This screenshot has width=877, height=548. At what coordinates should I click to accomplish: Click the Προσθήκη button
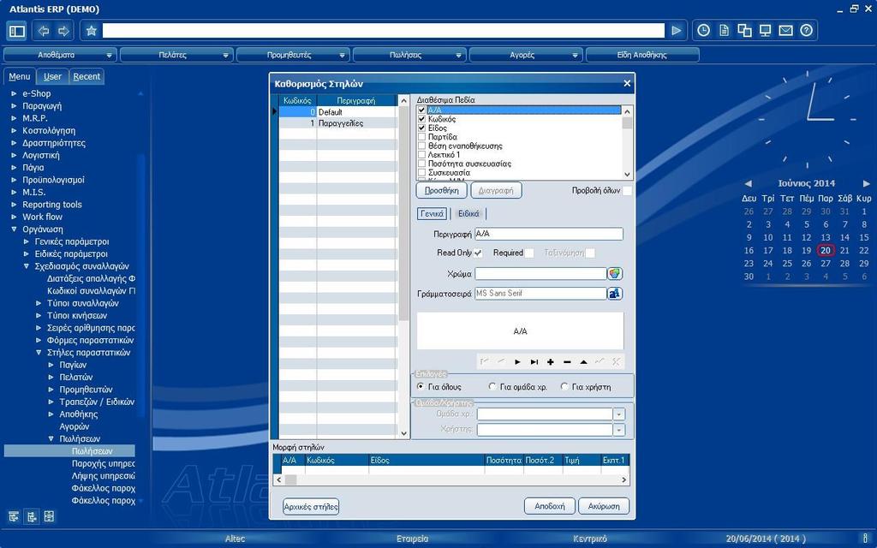(442, 191)
